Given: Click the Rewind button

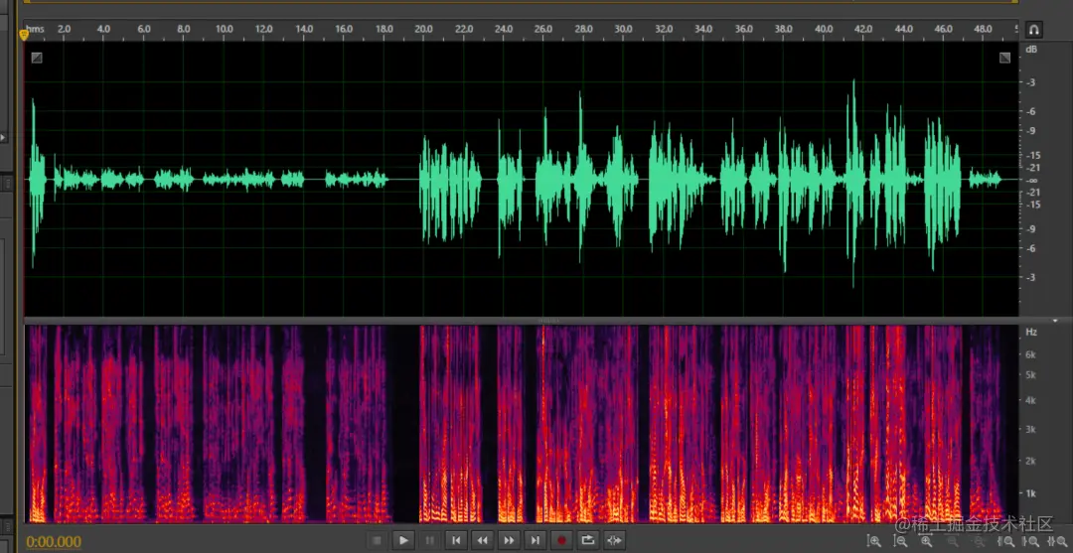Looking at the screenshot, I should click(x=483, y=540).
